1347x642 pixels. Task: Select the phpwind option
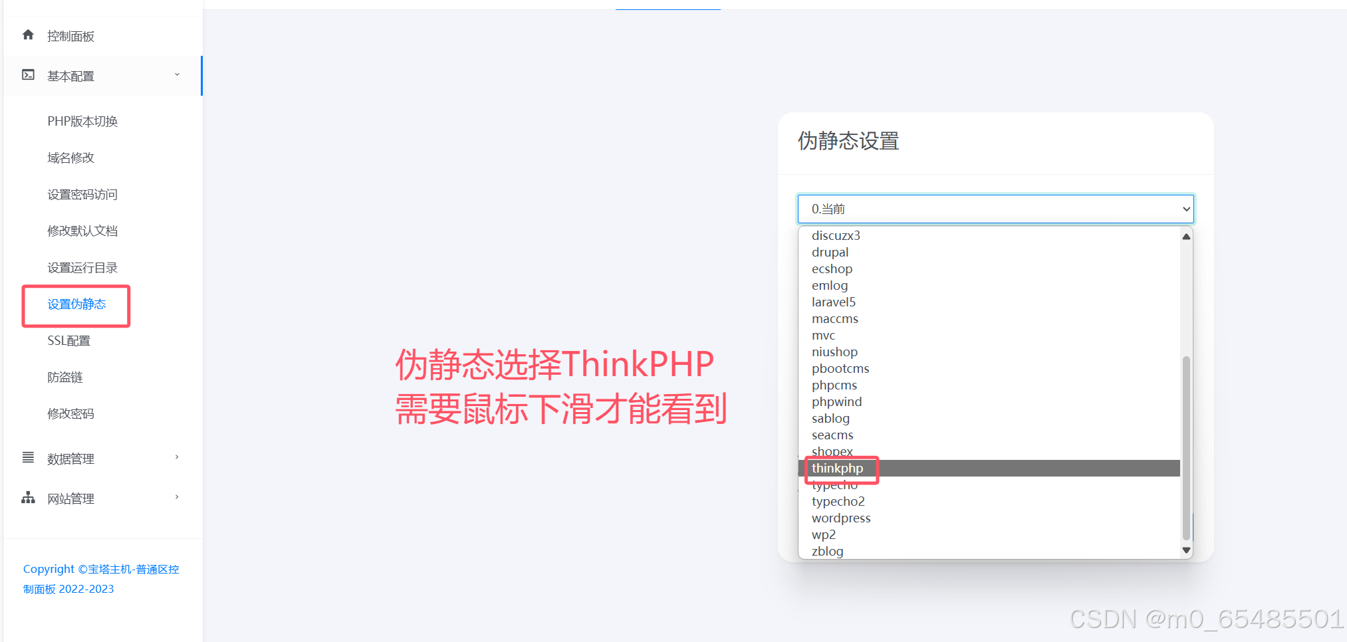(989, 401)
